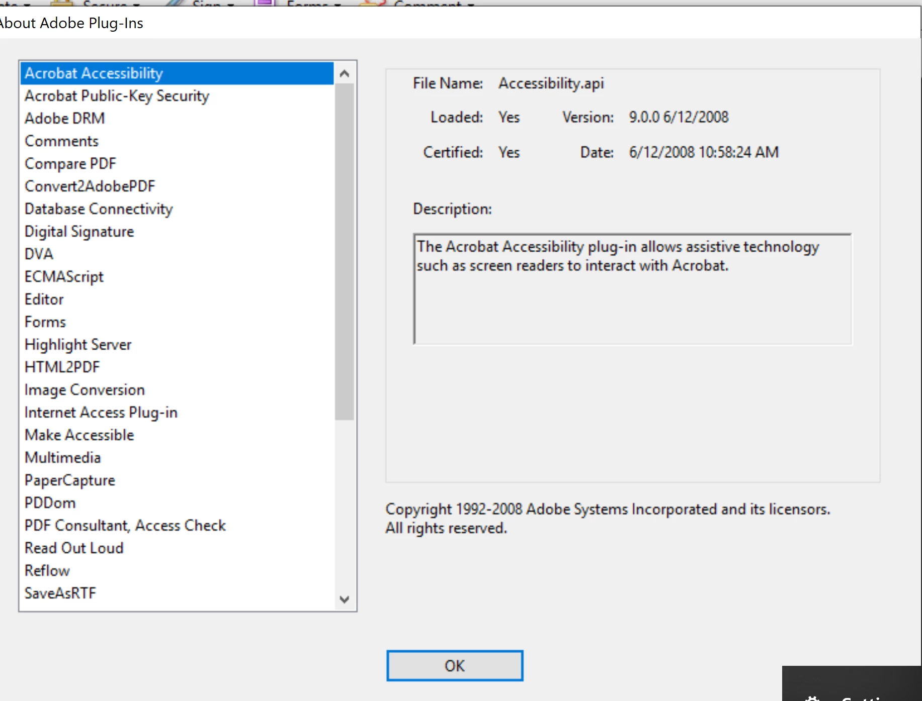
Task: Click the plug-in list scrollbar thumb
Action: point(345,252)
